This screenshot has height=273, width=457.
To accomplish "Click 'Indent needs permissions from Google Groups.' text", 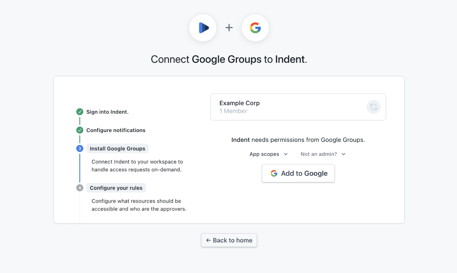I will click(298, 140).
